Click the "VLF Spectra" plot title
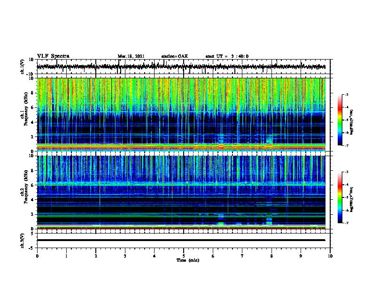The height and width of the screenshot is (287, 372). (53, 56)
